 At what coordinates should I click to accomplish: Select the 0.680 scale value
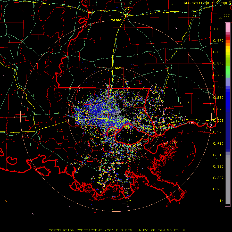click(218, 98)
